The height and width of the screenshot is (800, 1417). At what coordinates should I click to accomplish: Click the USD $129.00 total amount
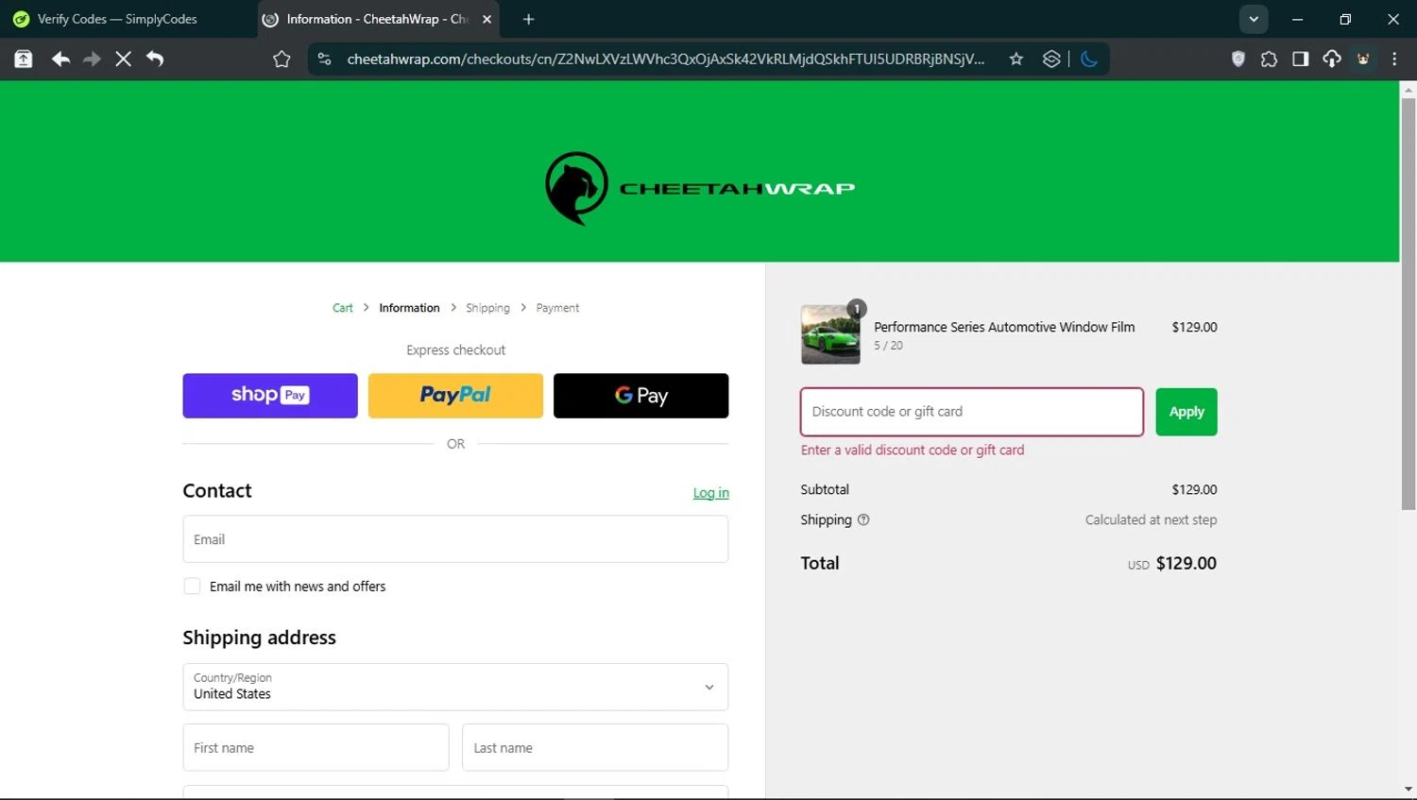(1171, 564)
